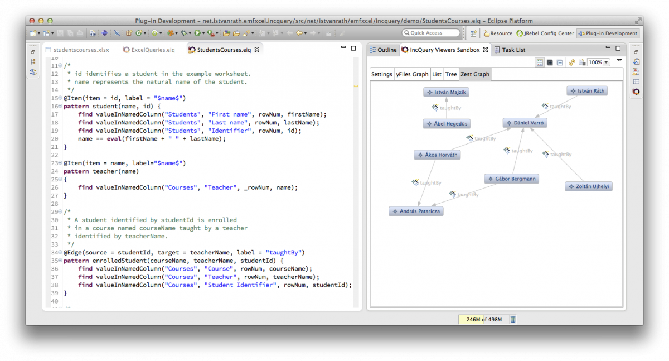Click the green new class icon
The height and width of the screenshot is (361, 669).
click(x=138, y=33)
